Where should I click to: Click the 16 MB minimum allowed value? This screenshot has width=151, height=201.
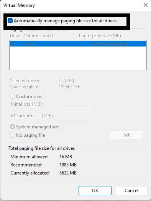[x=66, y=157]
